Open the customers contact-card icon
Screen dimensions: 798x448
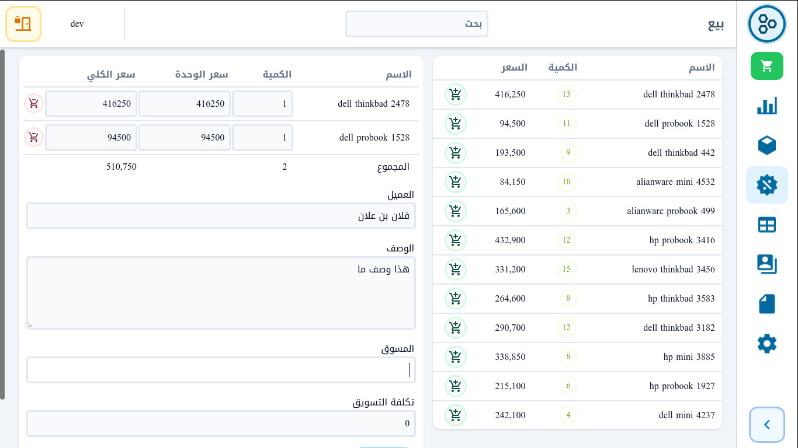click(x=767, y=264)
